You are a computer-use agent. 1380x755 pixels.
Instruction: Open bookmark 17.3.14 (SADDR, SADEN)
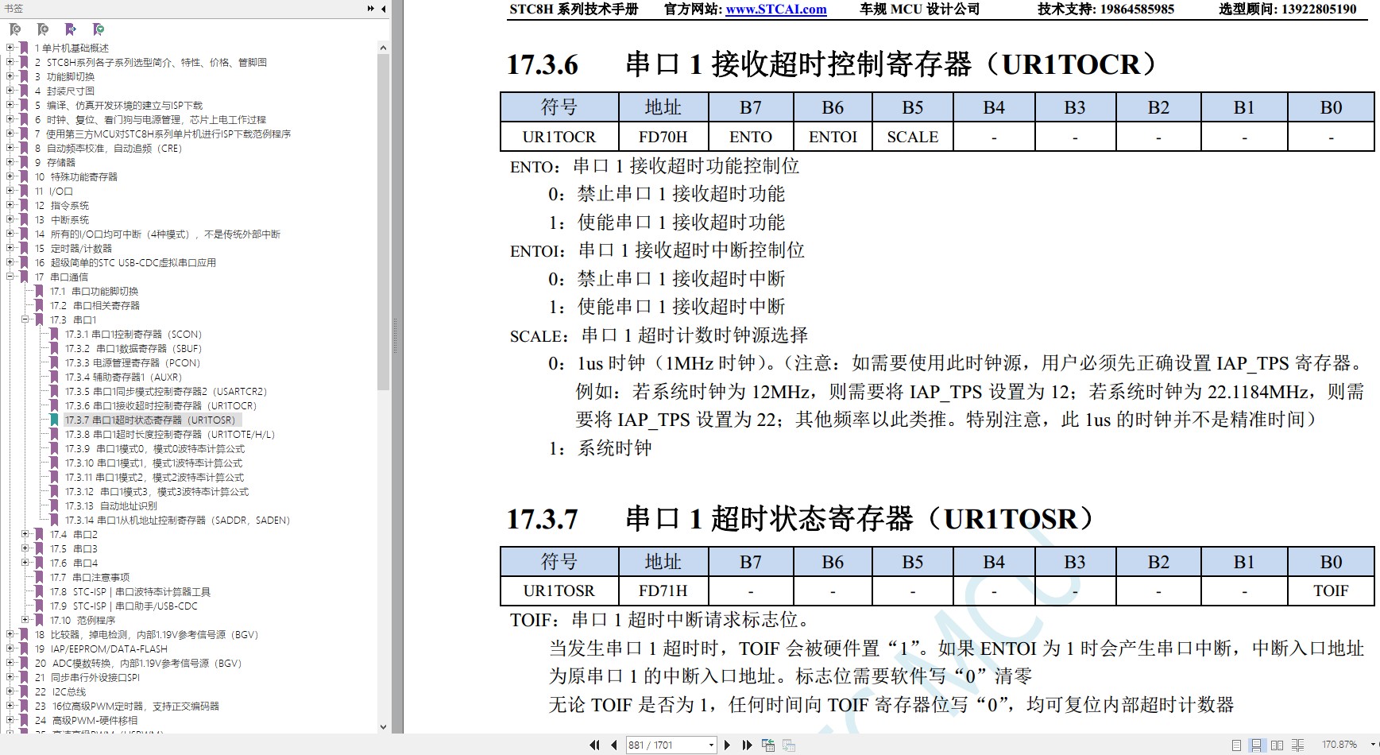[x=178, y=521]
